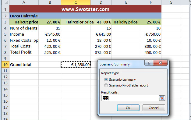
Task: Select the Hairdry price label cell
Action: [x=126, y=22]
